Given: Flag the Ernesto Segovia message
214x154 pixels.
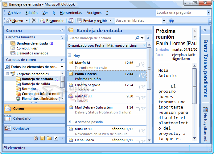Looking at the screenshot, I should (x=143, y=87).
